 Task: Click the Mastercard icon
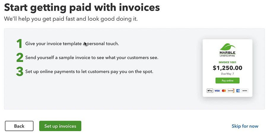coord(224,91)
